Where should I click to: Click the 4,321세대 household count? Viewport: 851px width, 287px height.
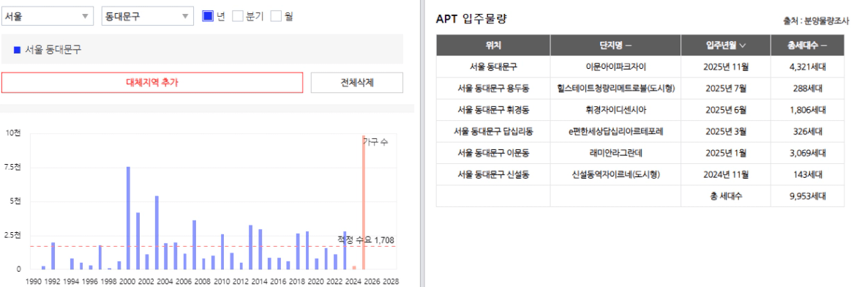(807, 67)
